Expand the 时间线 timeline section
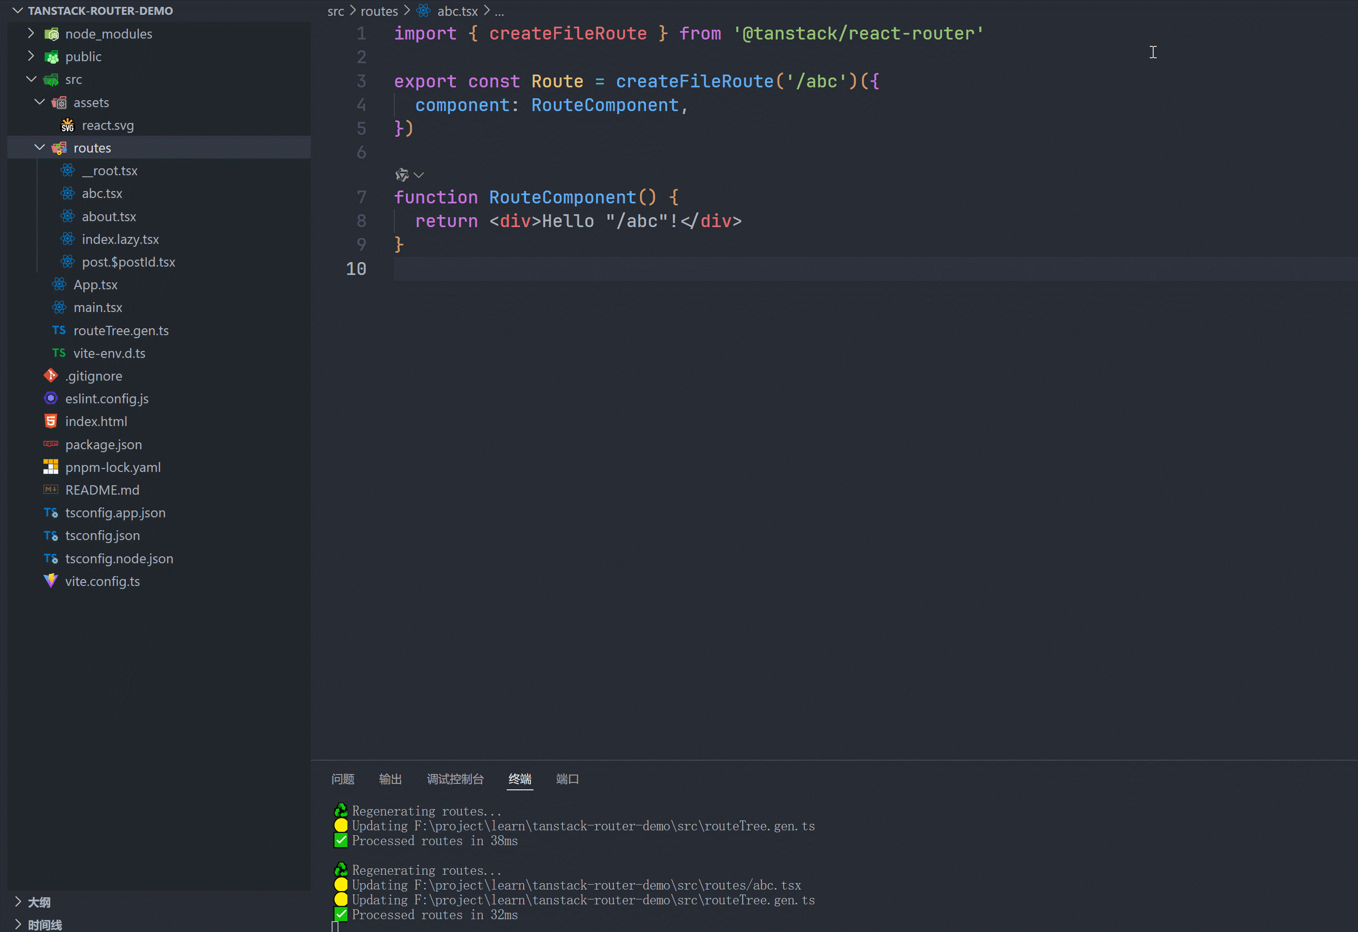This screenshot has height=932, width=1358. coord(18,925)
